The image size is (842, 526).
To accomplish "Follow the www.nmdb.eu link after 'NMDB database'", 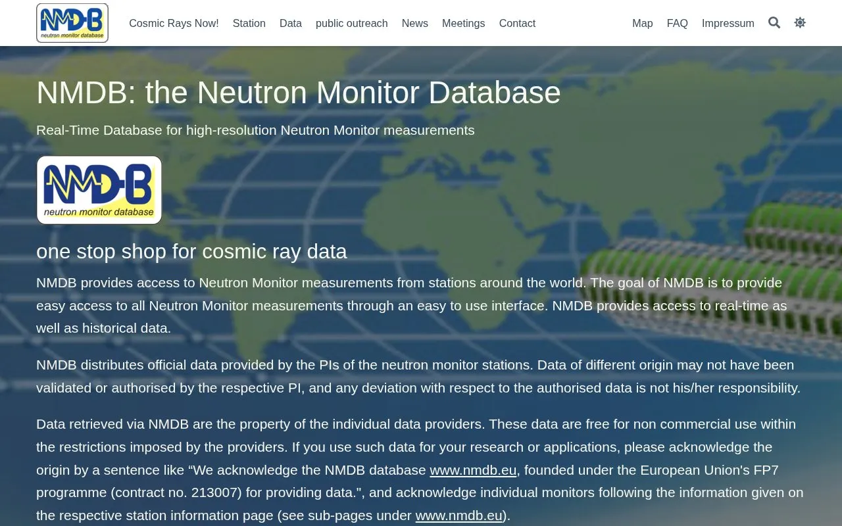I will pyautogui.click(x=474, y=470).
